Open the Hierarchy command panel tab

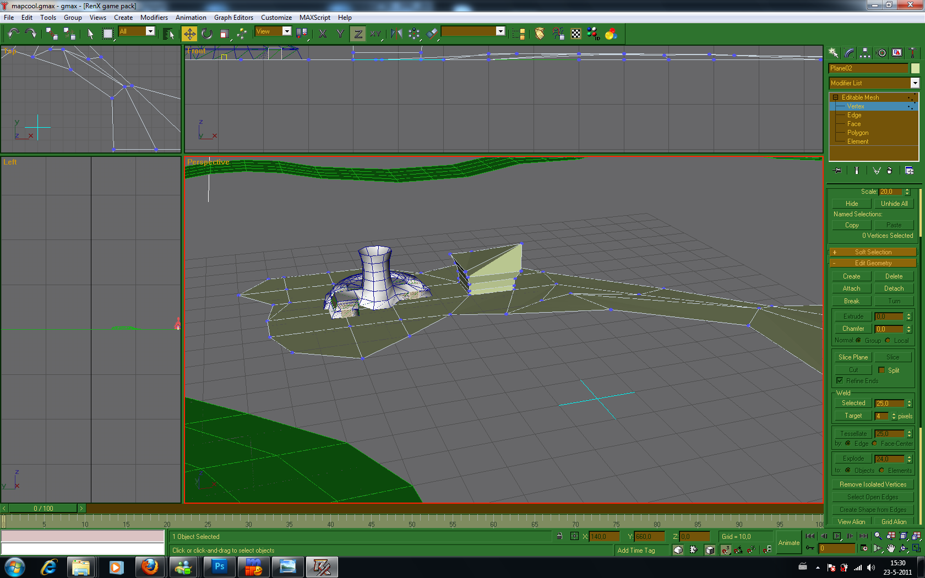(x=865, y=53)
